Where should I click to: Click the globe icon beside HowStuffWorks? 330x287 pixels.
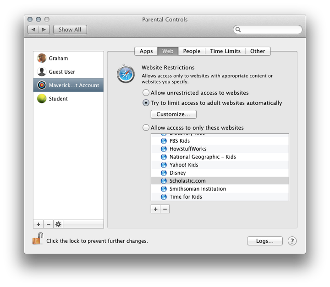(164, 149)
